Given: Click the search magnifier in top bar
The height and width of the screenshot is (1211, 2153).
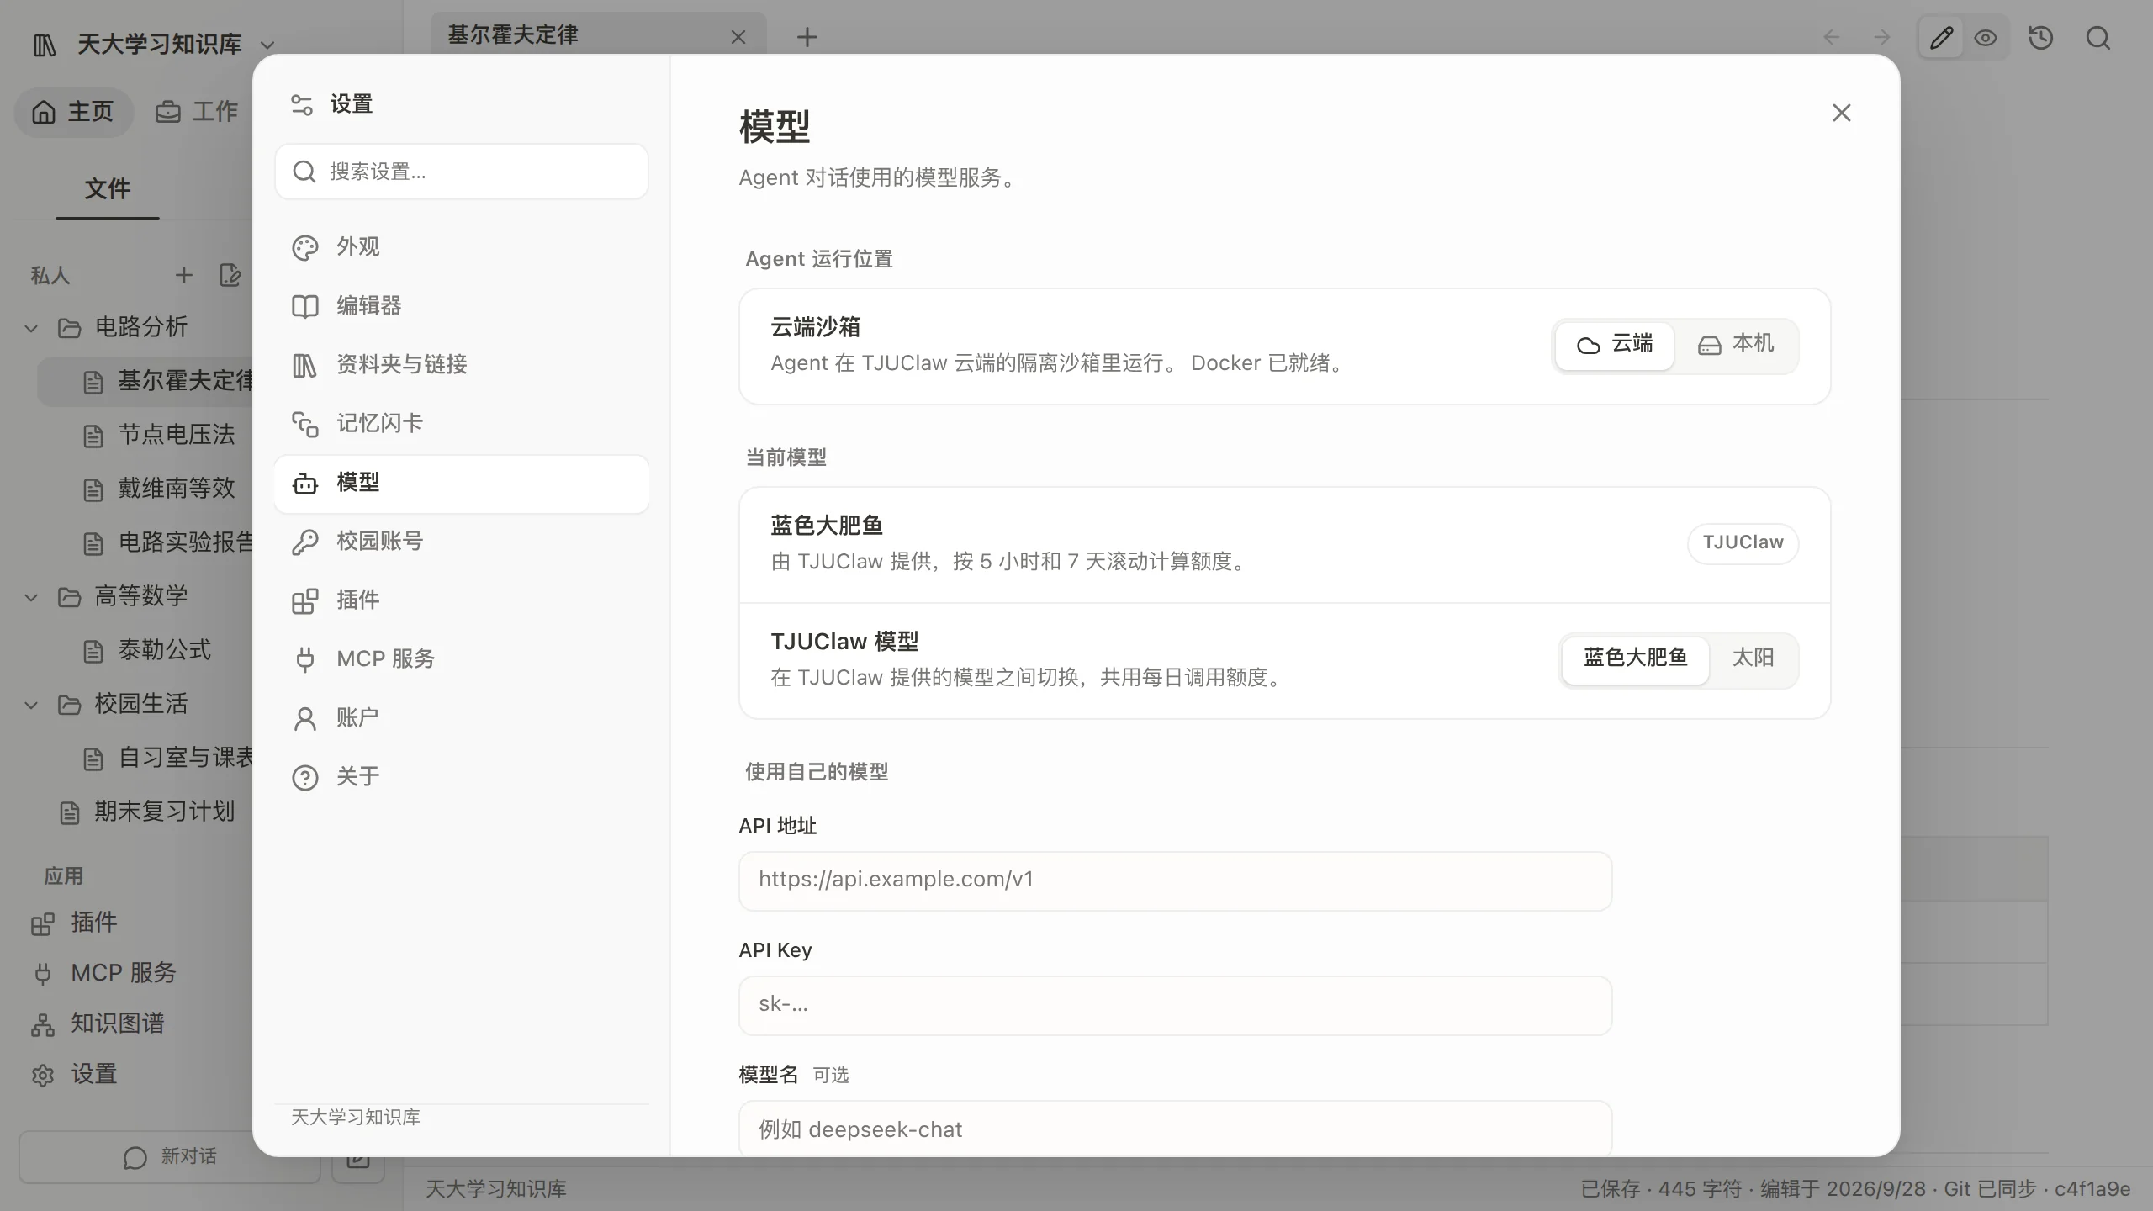Looking at the screenshot, I should [2098, 38].
